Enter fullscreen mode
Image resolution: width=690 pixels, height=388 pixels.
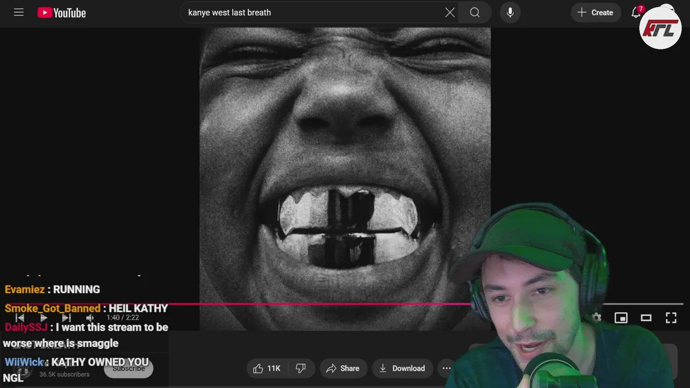click(671, 318)
